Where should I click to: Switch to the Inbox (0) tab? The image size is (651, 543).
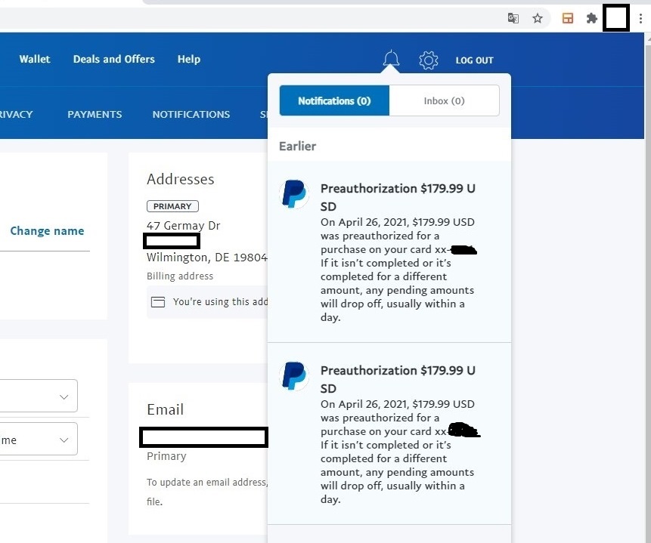tap(444, 100)
